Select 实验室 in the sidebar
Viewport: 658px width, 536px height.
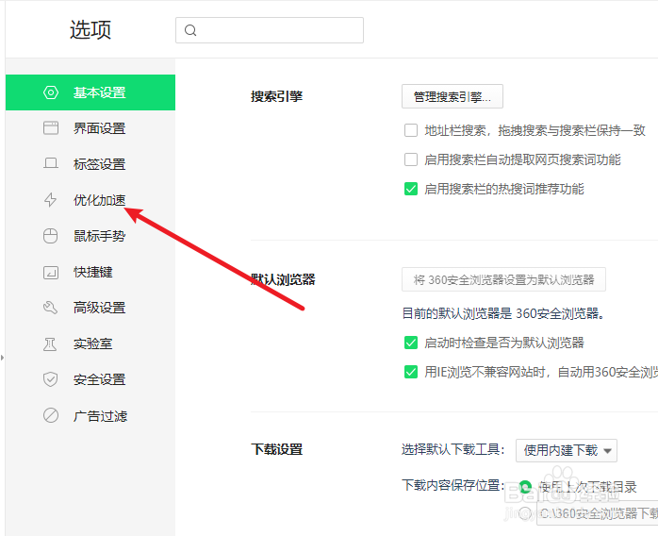click(x=90, y=344)
